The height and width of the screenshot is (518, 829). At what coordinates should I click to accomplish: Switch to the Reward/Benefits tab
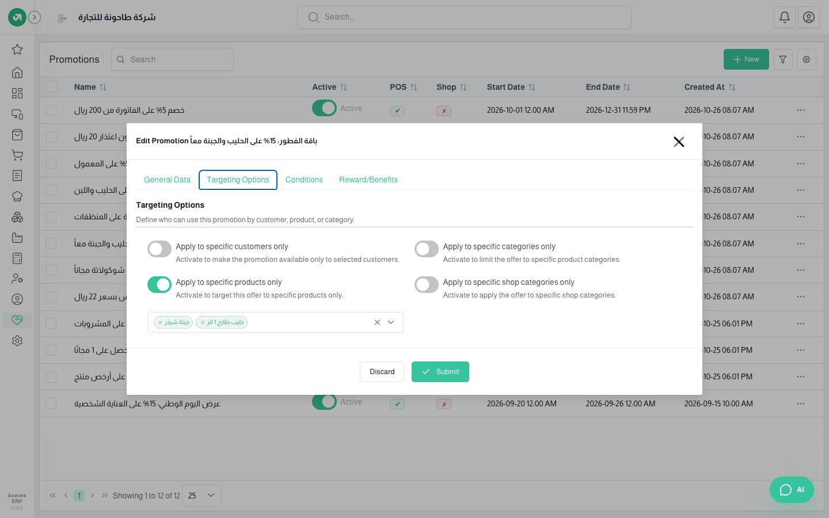pyautogui.click(x=368, y=180)
